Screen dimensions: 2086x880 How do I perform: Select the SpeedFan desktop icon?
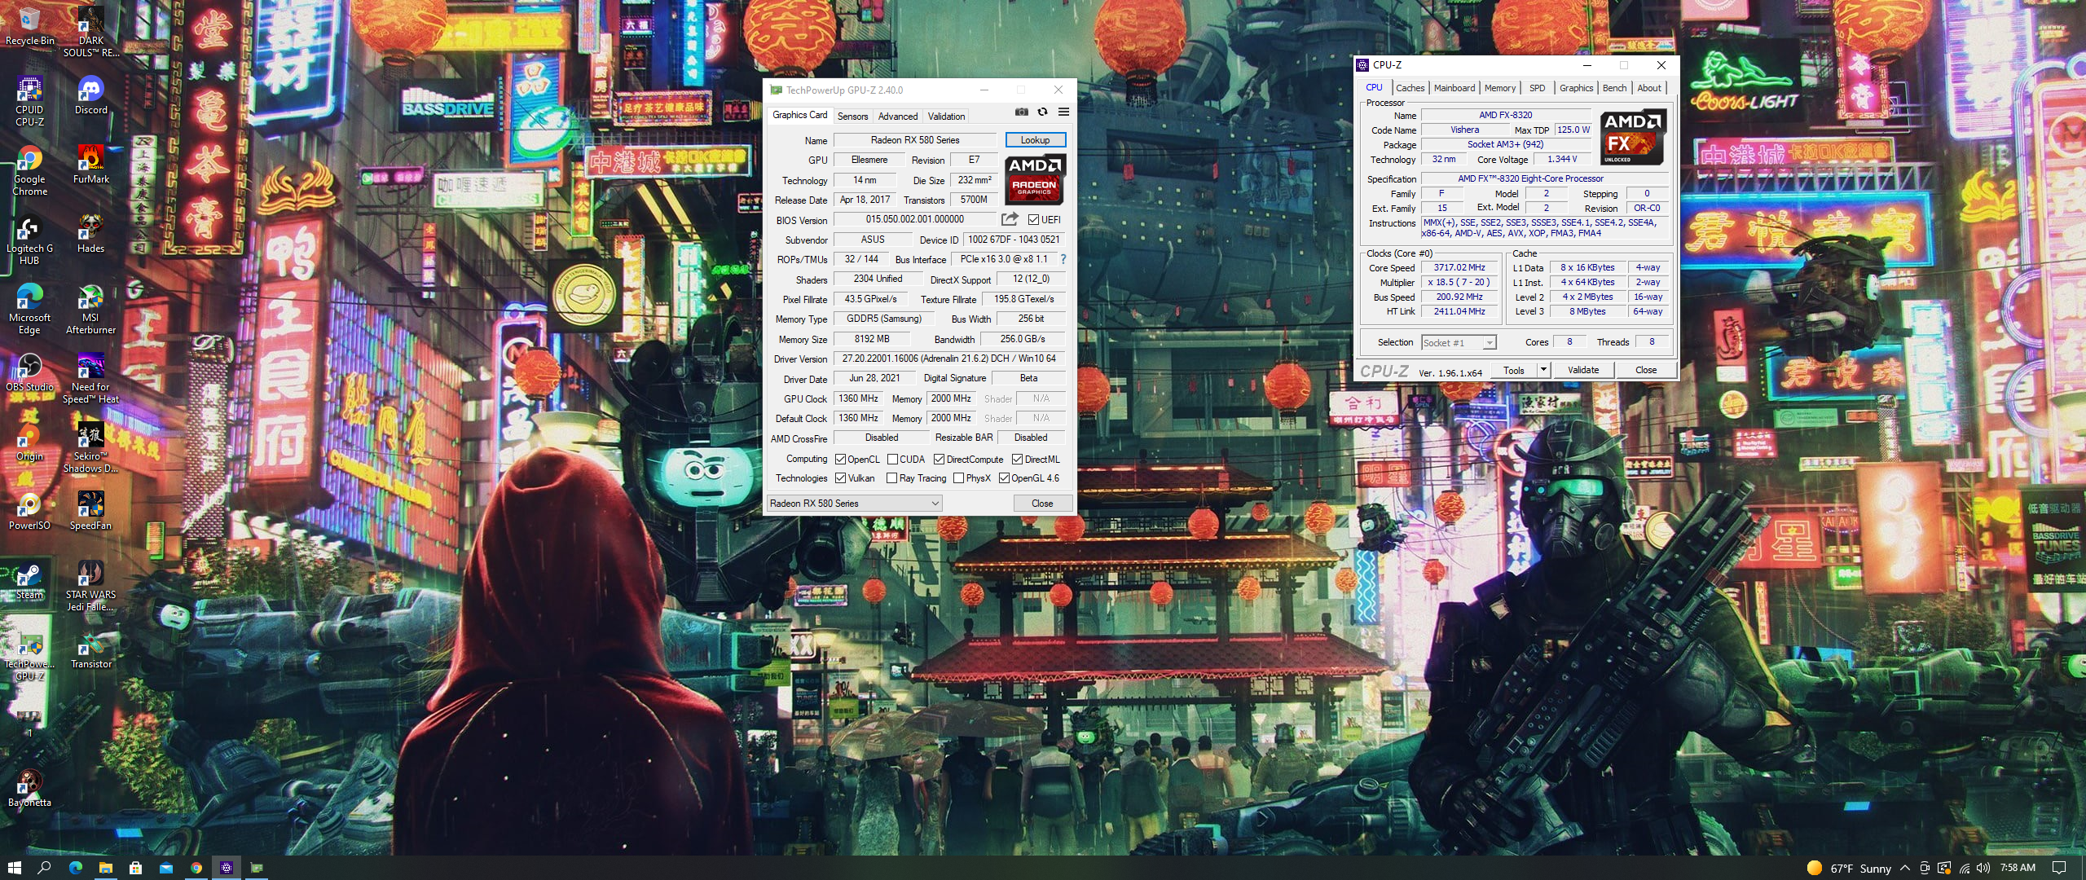click(91, 512)
